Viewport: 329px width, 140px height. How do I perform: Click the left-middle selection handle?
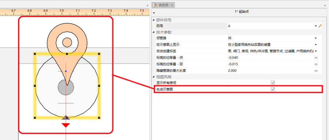(x=35, y=86)
